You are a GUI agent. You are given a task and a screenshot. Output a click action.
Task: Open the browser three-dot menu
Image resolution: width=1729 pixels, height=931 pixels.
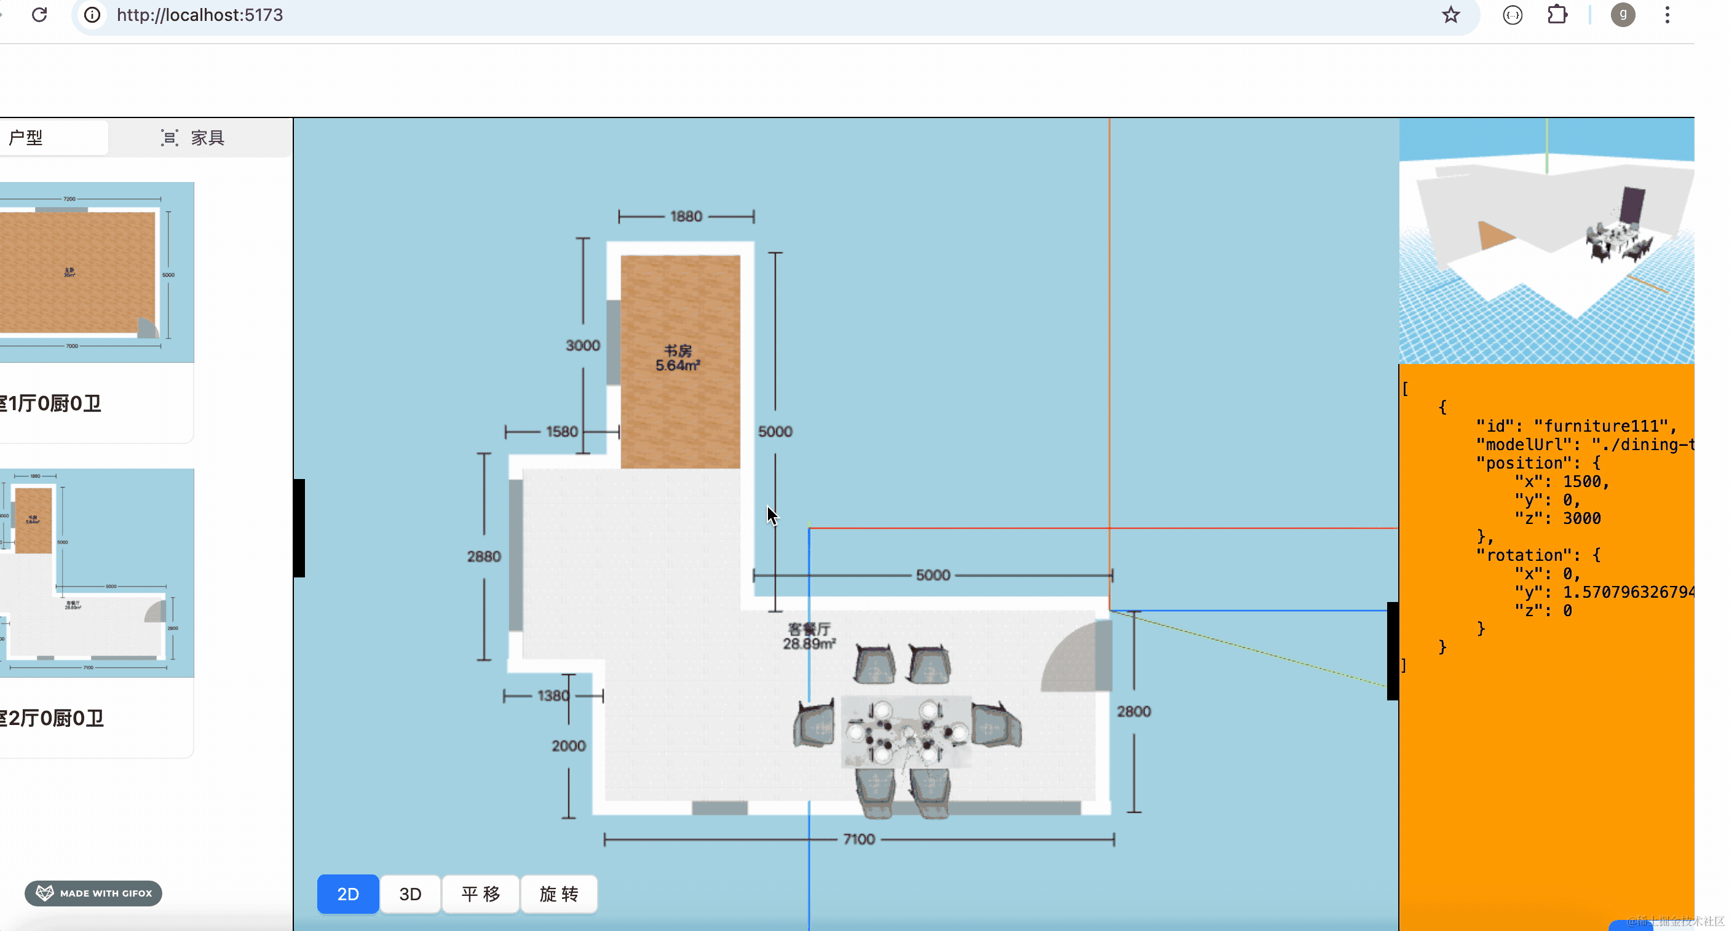1668,15
